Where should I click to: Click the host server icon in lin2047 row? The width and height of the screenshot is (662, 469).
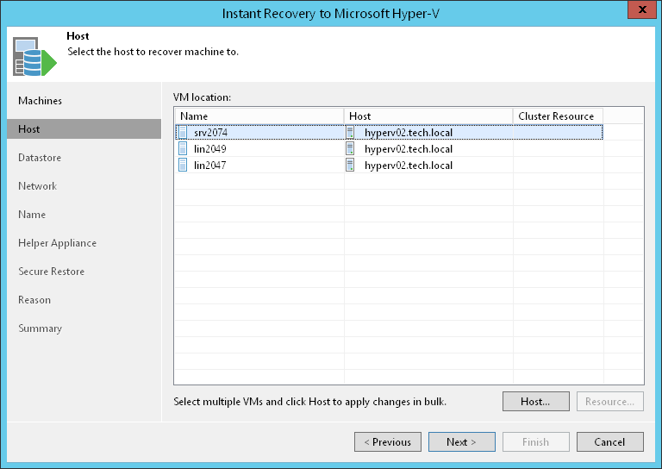pos(350,165)
